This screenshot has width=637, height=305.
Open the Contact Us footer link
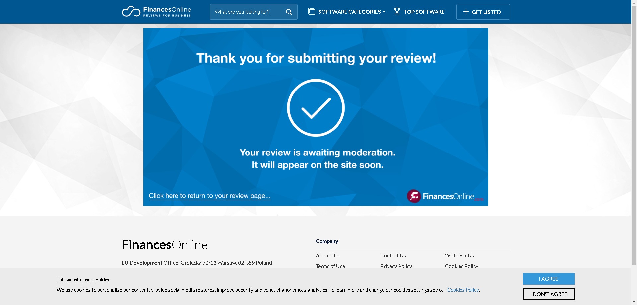[393, 255]
